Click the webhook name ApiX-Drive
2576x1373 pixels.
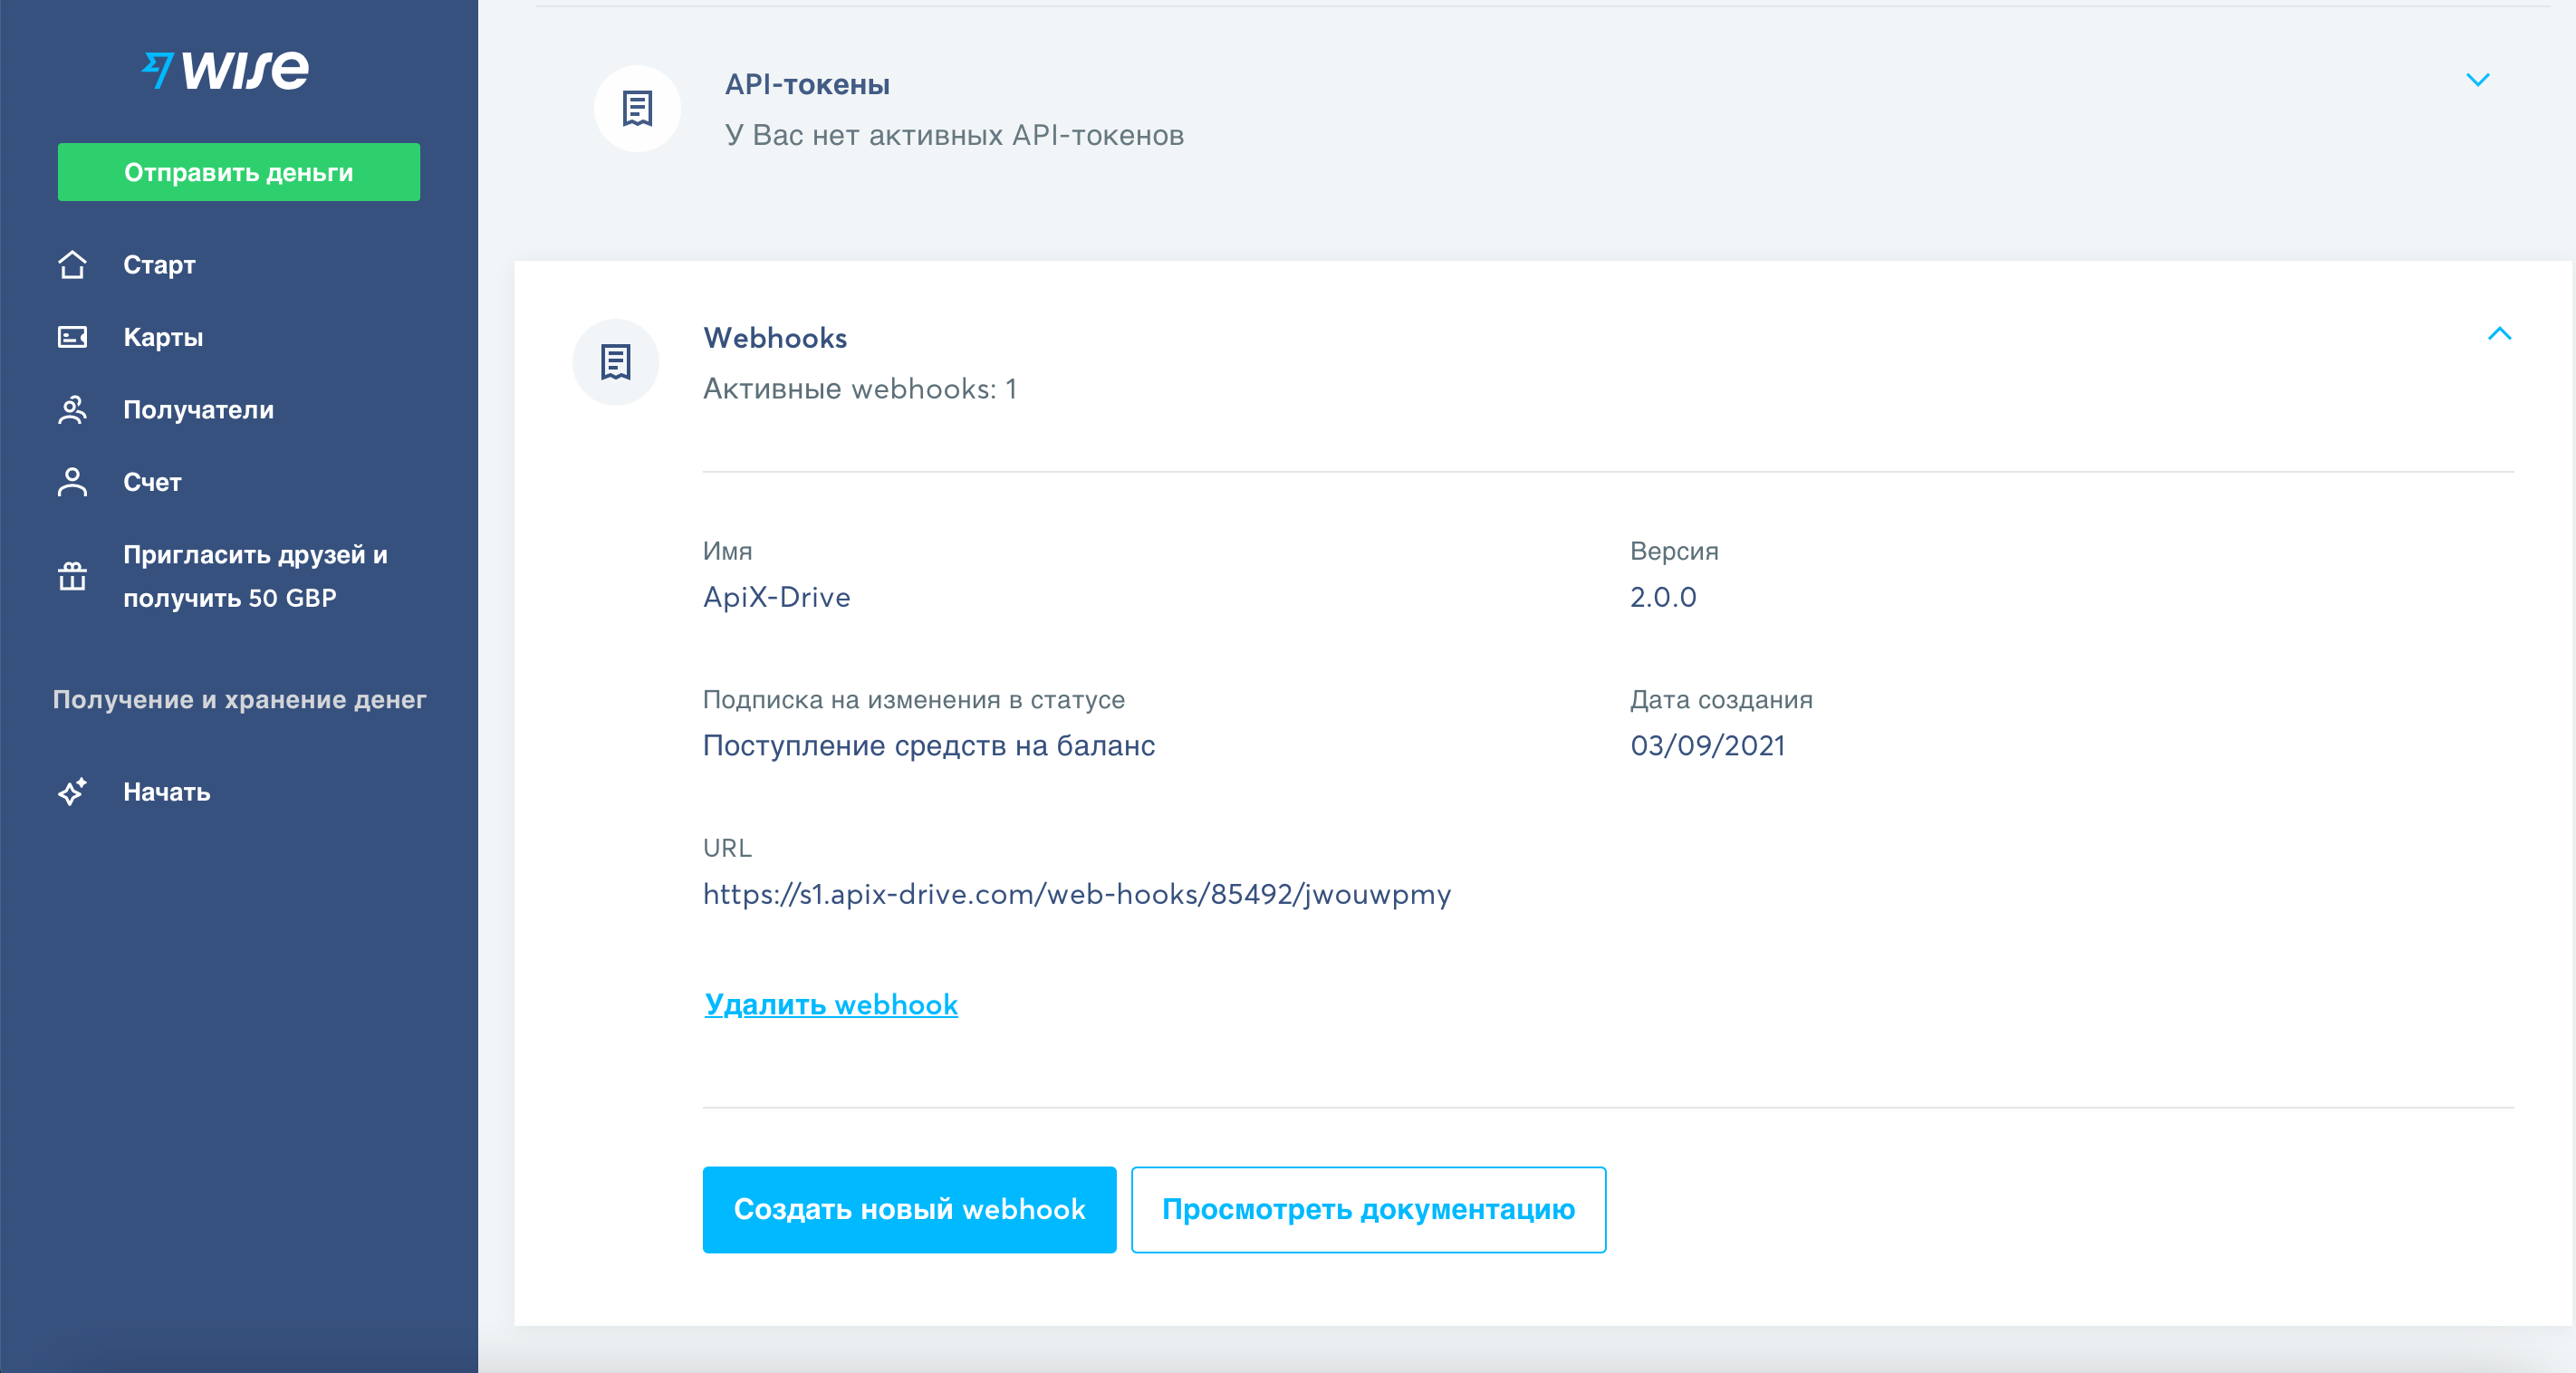[777, 597]
